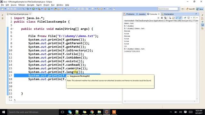Switch to the Declaration tab
This screenshot has width=205, height=115.
click(168, 14)
